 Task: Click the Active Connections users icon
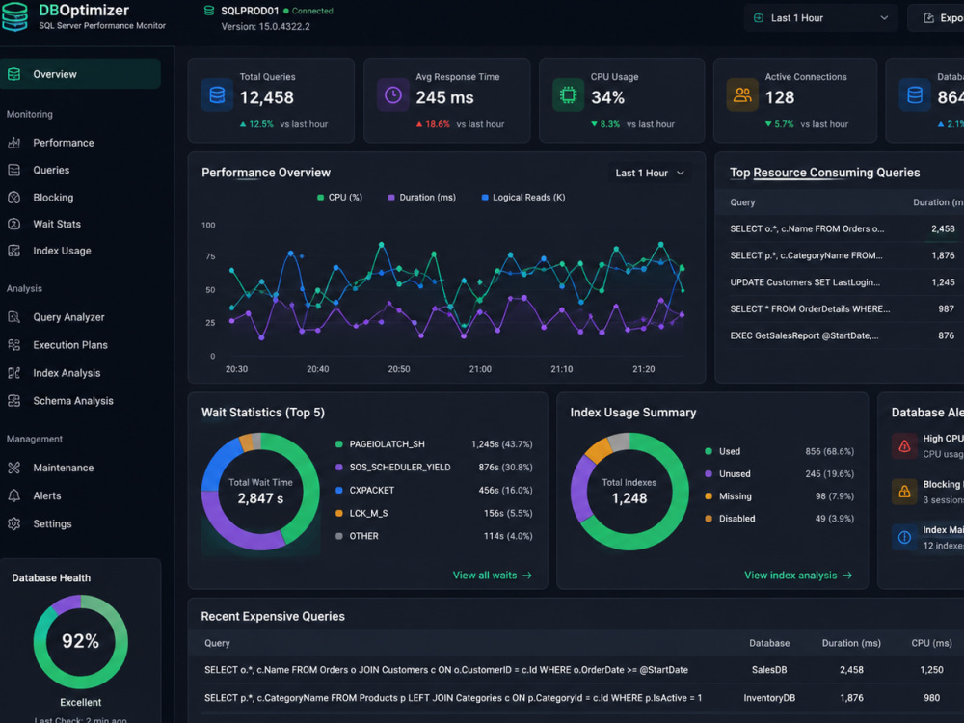(742, 95)
